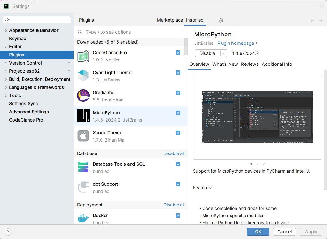The image size is (327, 239).
Task: Click the PyCharm logo in title bar
Action: [6, 6]
